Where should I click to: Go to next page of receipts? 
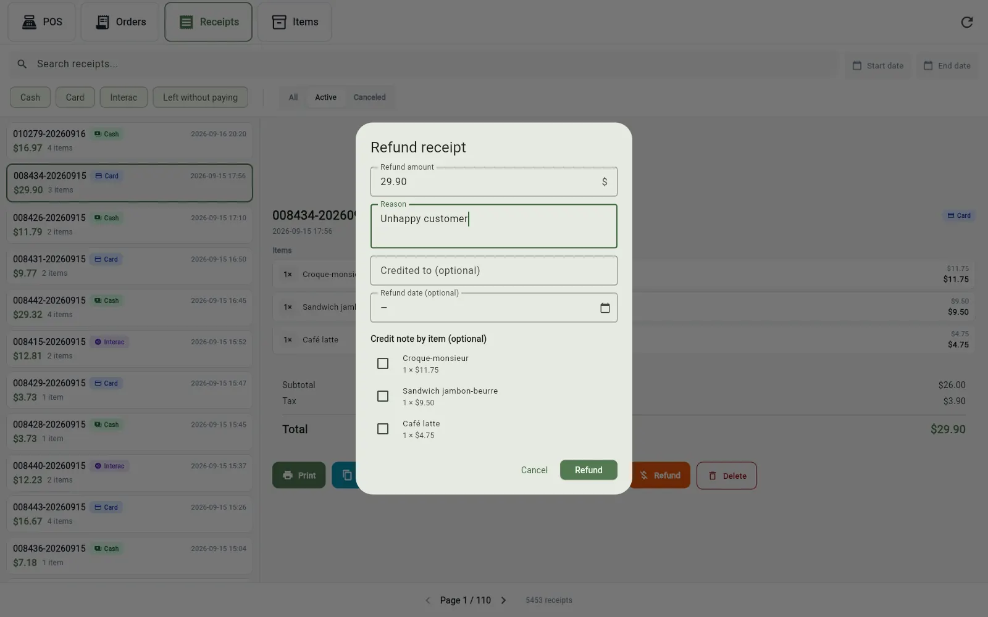(x=503, y=600)
